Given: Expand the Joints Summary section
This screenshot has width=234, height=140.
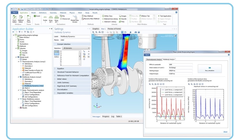Looking at the screenshot, I should (72, 83).
